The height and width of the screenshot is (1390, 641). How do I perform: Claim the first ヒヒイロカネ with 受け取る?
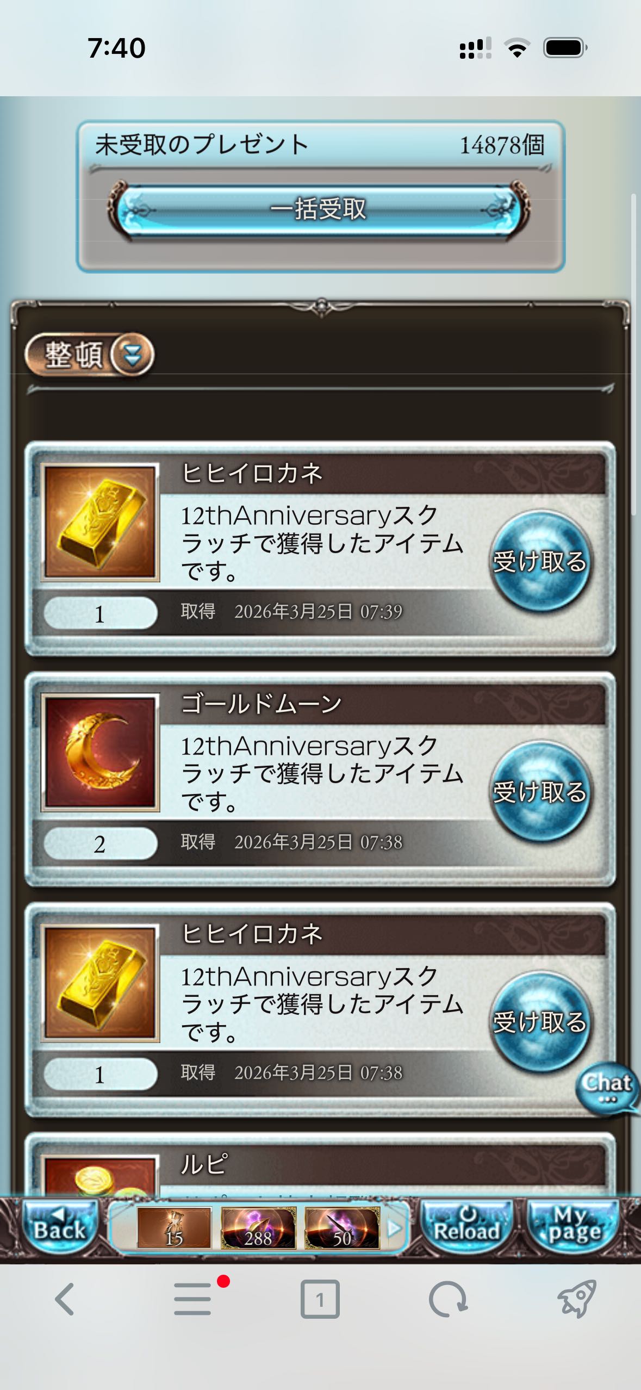(539, 561)
